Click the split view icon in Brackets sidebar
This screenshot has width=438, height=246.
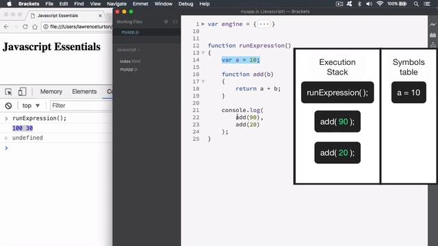pos(175,22)
